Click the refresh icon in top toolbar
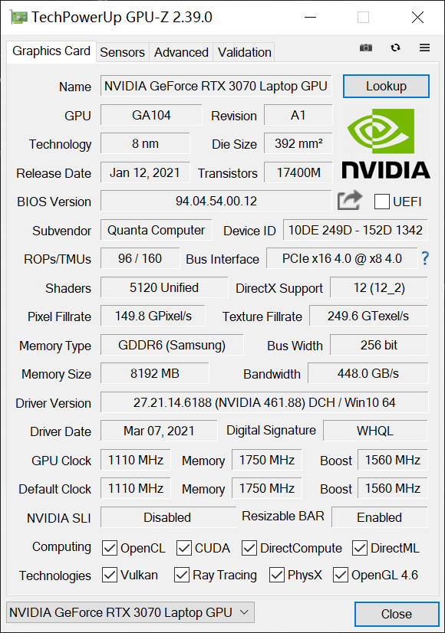The height and width of the screenshot is (633, 445). (x=395, y=48)
